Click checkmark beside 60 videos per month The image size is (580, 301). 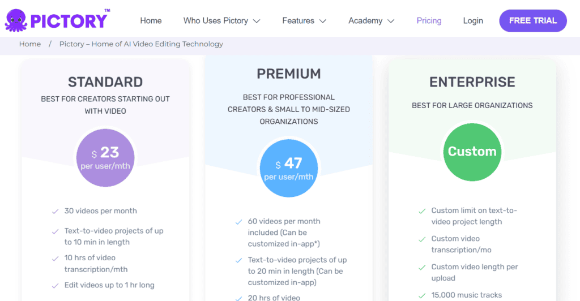click(238, 222)
